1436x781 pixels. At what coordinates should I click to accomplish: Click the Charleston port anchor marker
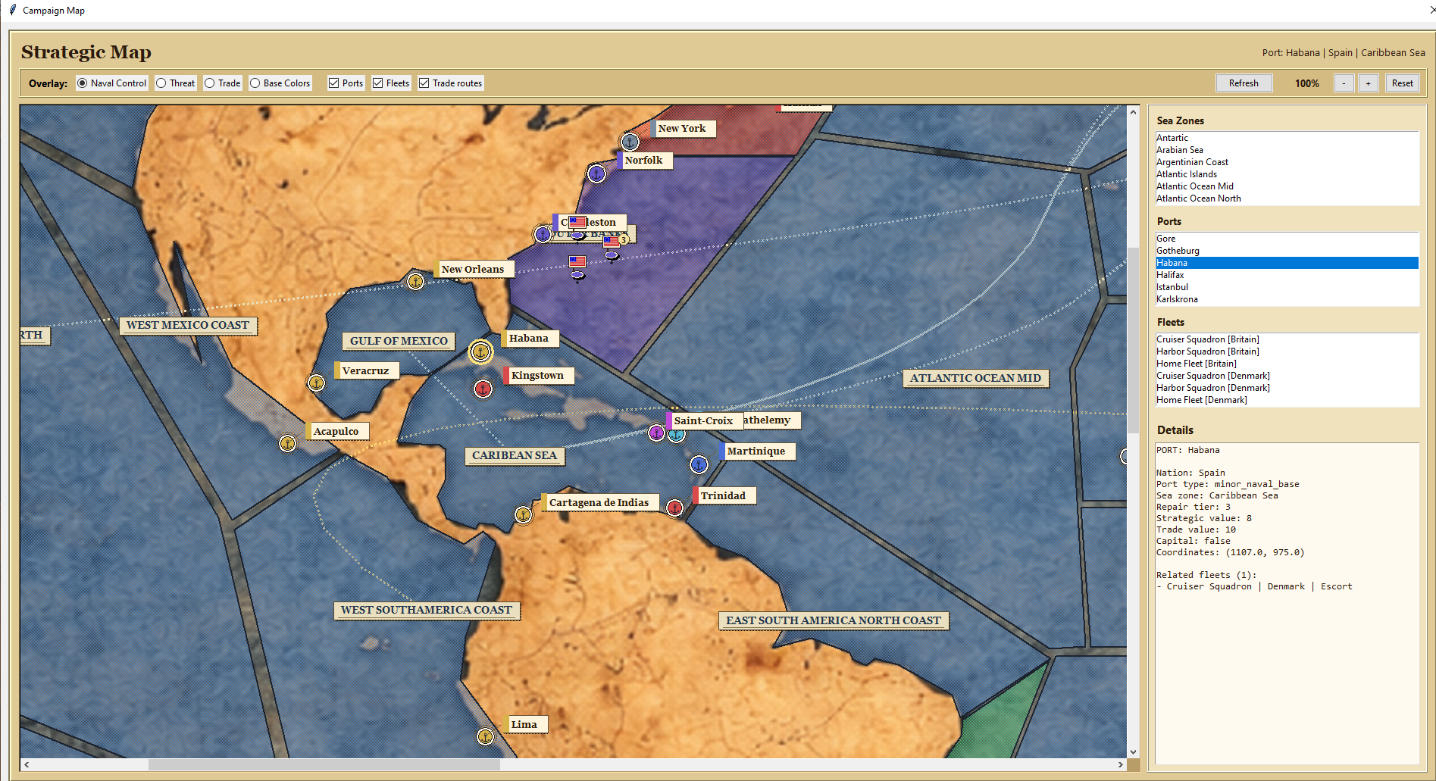pos(543,234)
